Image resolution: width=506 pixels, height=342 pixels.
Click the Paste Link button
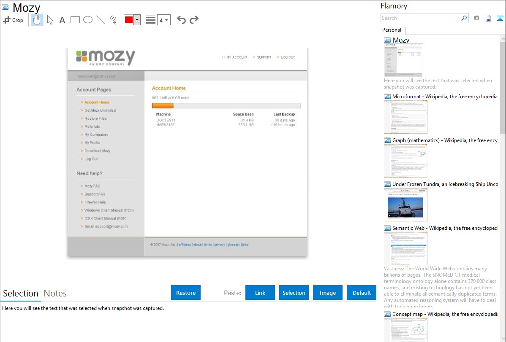click(260, 293)
